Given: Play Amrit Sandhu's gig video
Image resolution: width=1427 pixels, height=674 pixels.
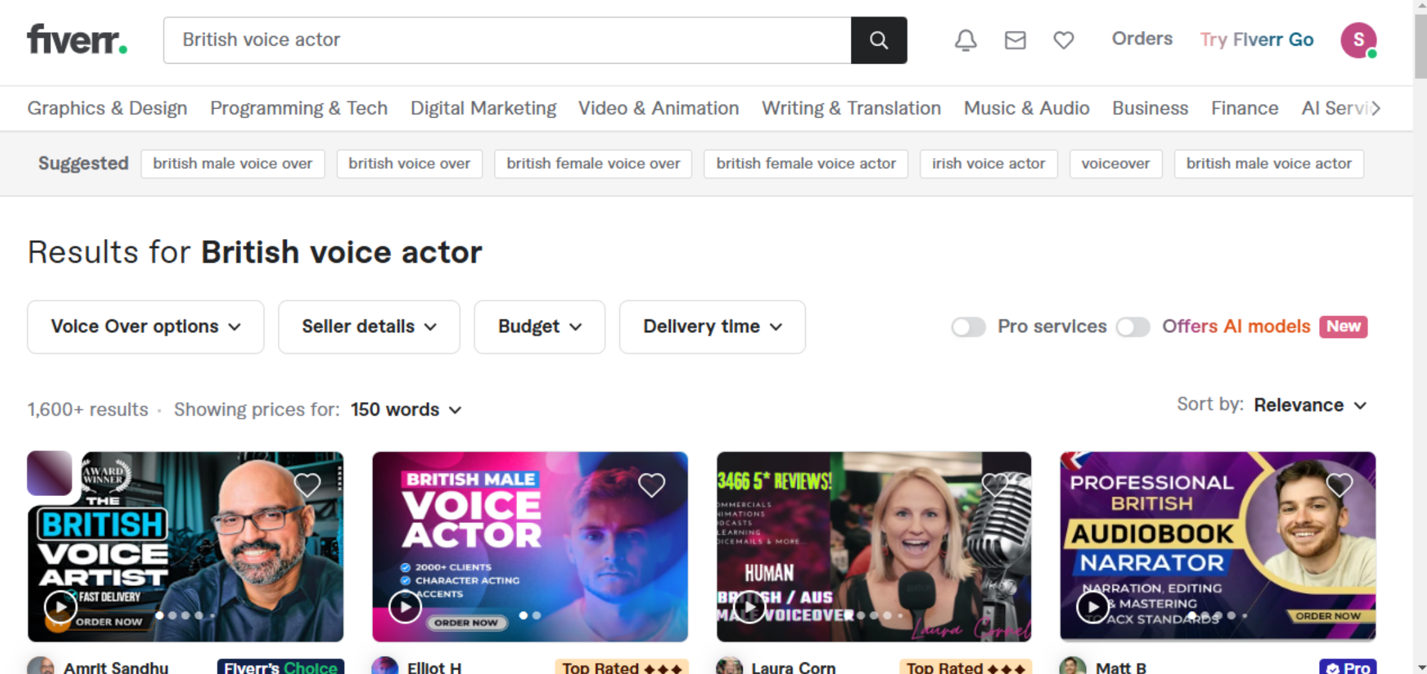Looking at the screenshot, I should click(60, 606).
